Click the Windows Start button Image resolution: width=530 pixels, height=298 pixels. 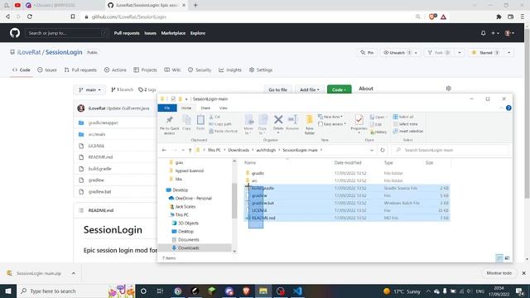coord(8,291)
